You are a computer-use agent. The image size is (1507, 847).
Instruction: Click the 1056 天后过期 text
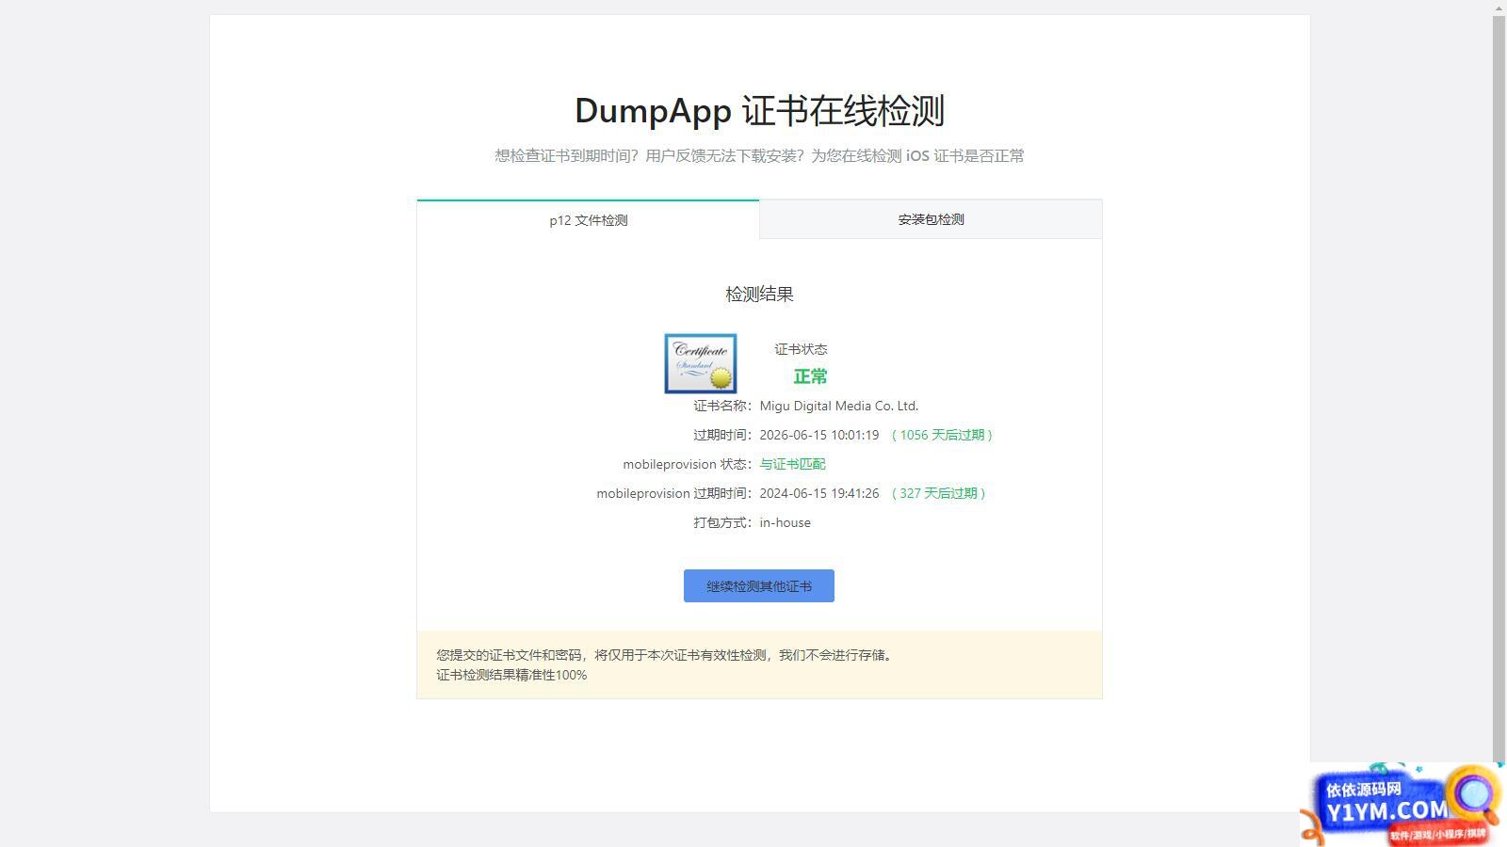[x=942, y=435]
